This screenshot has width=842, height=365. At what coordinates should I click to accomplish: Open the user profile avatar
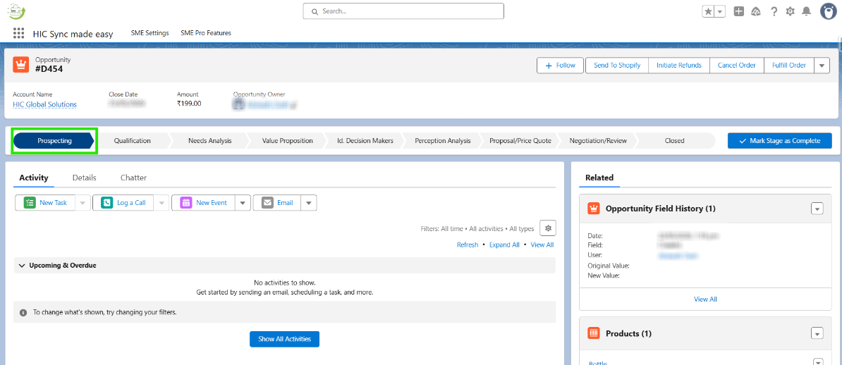pyautogui.click(x=829, y=11)
